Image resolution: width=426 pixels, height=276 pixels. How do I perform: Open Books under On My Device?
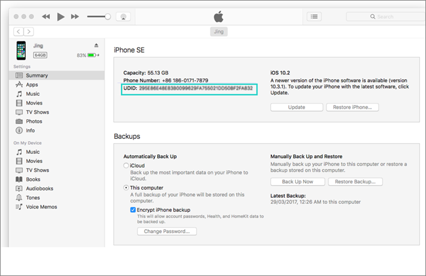[57, 179]
